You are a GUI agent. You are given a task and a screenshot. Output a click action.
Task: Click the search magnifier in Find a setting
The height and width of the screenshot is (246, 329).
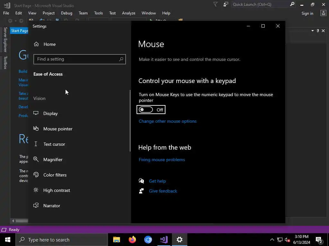click(x=121, y=59)
